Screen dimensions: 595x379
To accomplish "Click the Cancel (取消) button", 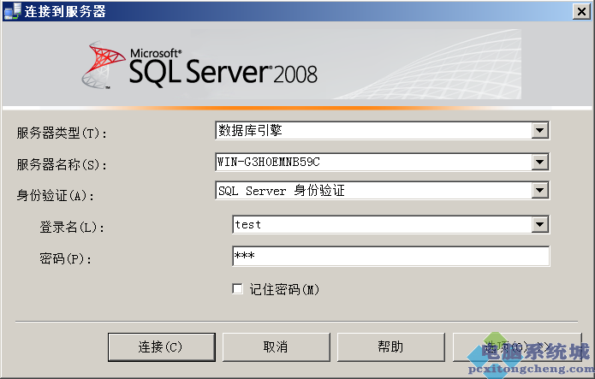I will (277, 347).
